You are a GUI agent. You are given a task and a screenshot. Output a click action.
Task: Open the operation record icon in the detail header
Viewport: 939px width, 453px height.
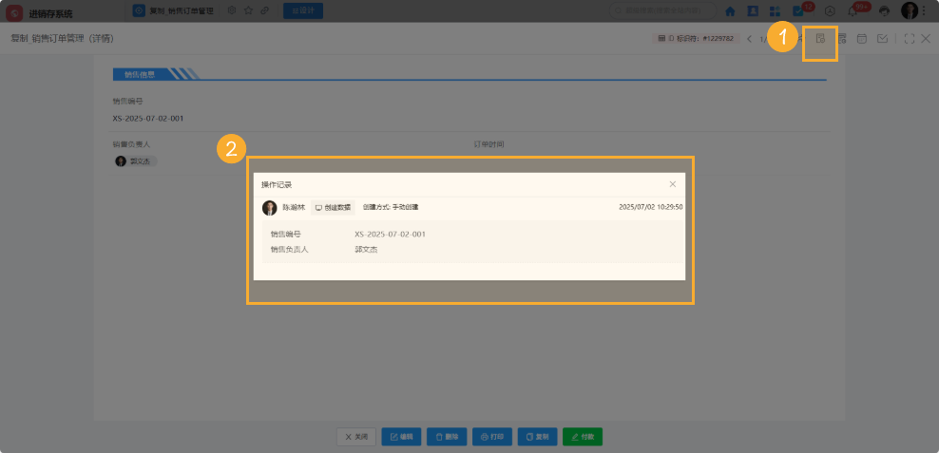click(820, 39)
